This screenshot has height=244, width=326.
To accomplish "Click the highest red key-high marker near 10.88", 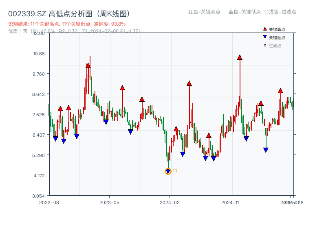I will pyautogui.click(x=240, y=57).
